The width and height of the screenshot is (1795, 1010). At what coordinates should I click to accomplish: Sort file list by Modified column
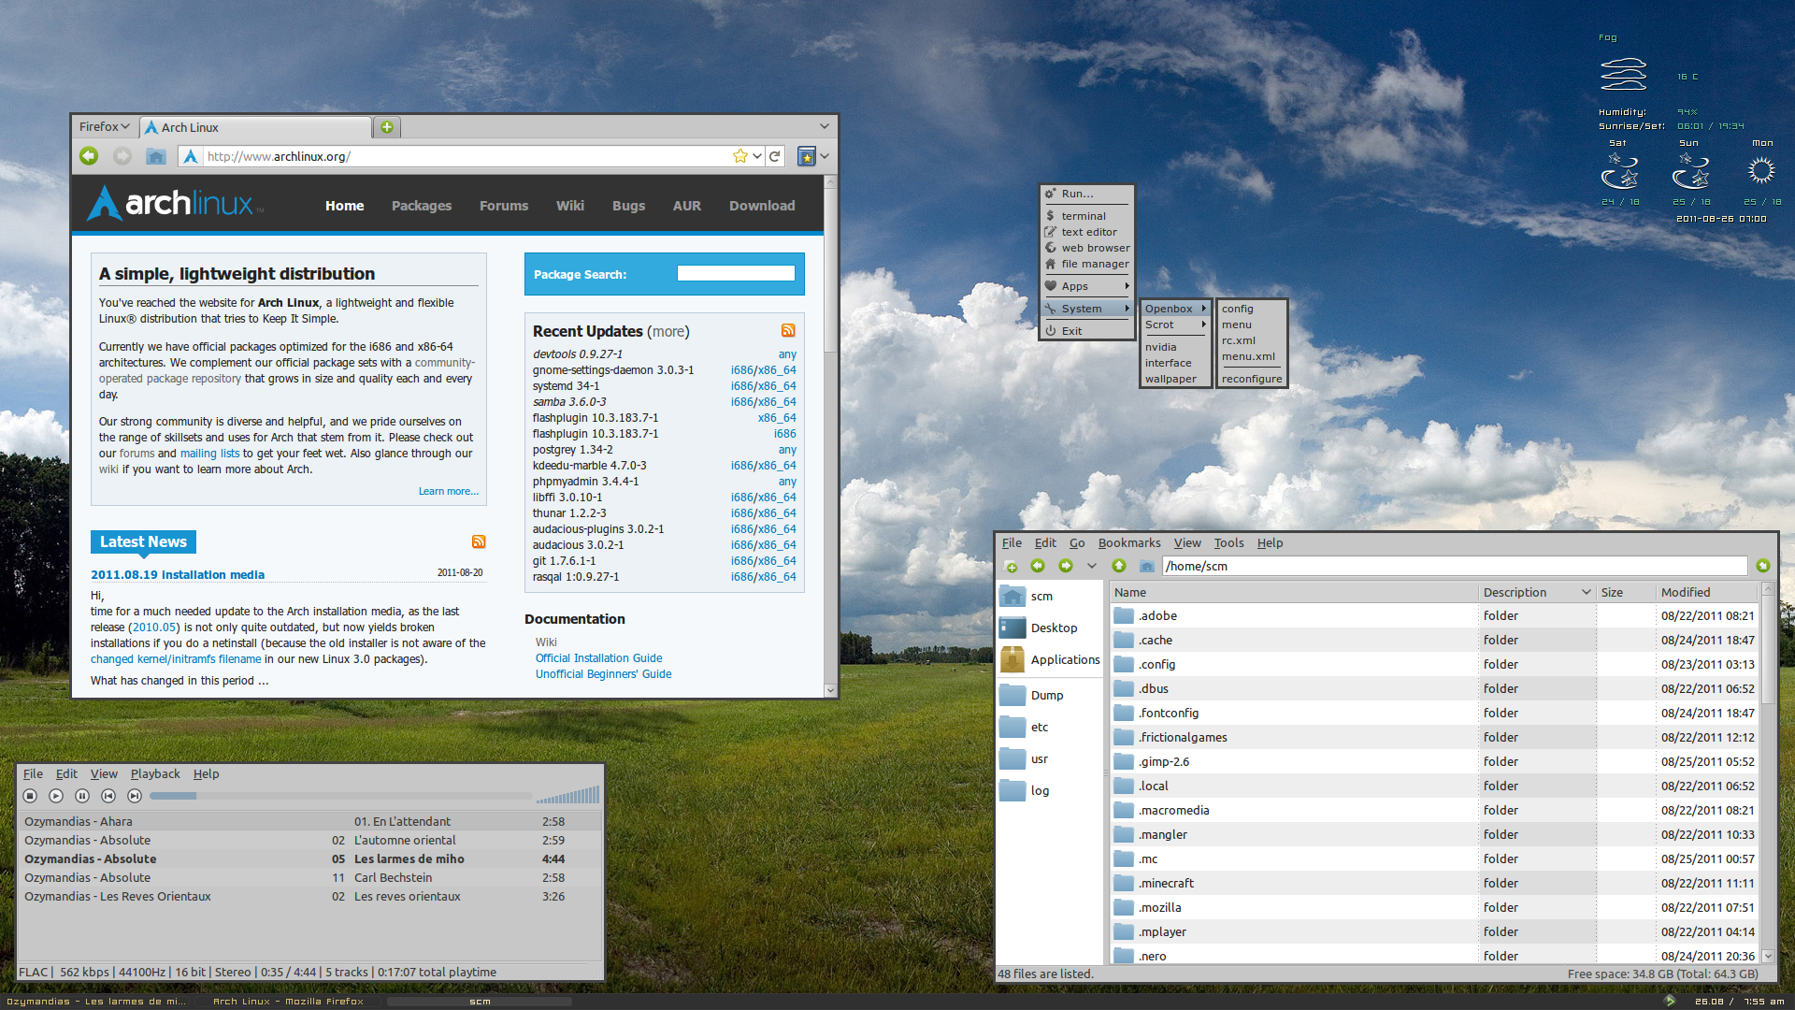point(1706,592)
